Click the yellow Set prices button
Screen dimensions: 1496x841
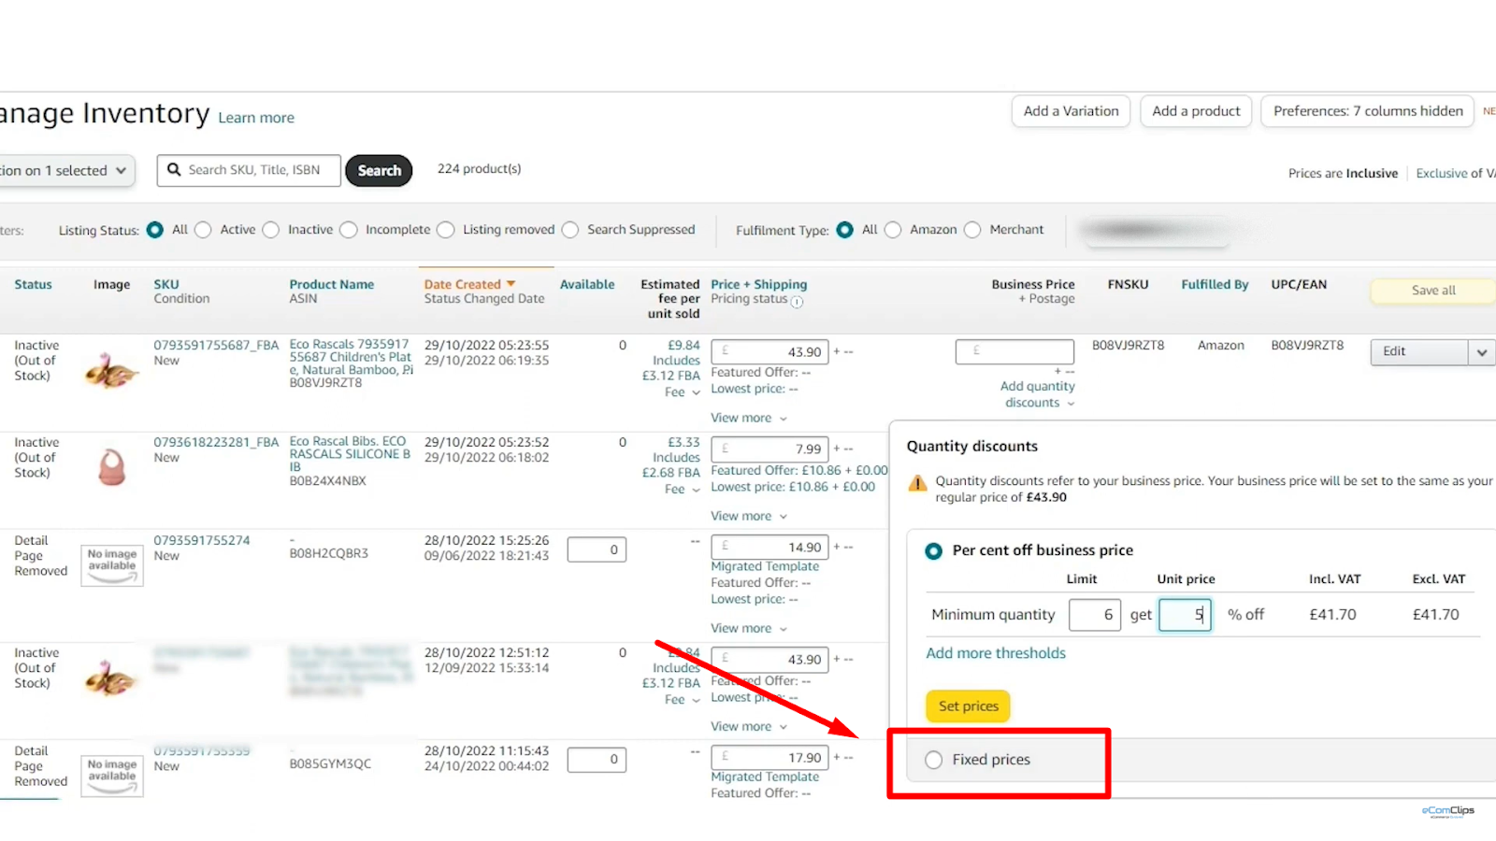[x=969, y=706]
